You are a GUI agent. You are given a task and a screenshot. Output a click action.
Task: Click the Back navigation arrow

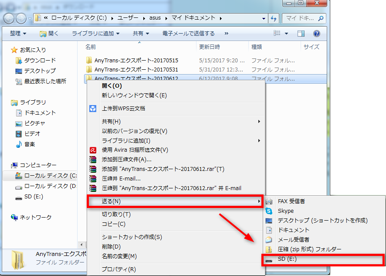(9, 18)
